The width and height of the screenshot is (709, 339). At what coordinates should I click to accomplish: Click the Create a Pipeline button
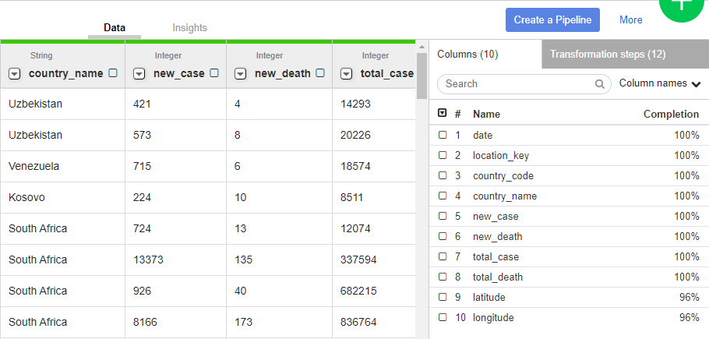click(552, 19)
